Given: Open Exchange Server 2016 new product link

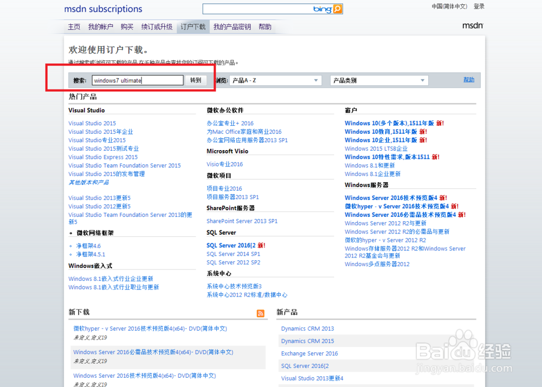Looking at the screenshot, I should 309,353.
